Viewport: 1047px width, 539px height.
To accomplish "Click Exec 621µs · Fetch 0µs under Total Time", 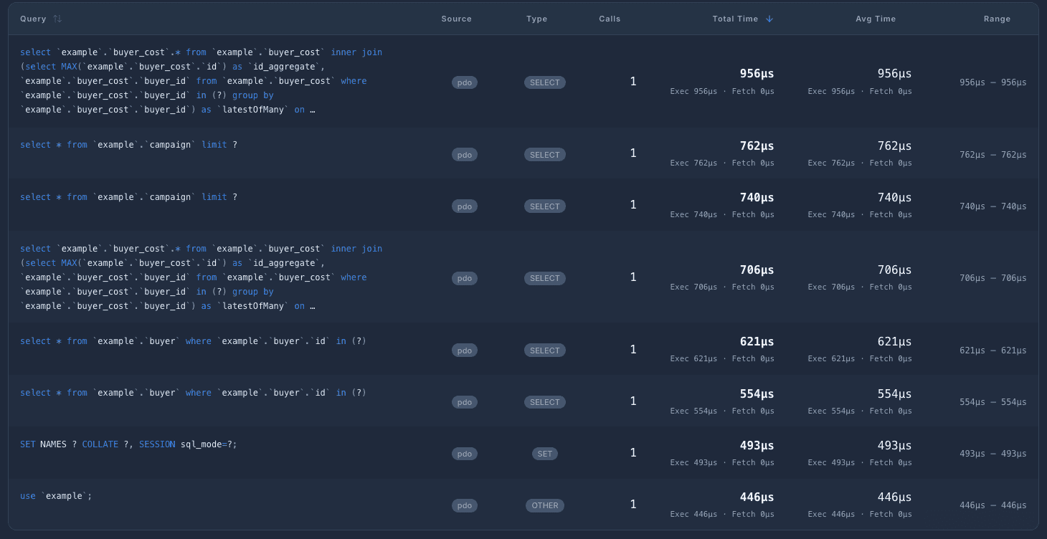I will click(722, 359).
